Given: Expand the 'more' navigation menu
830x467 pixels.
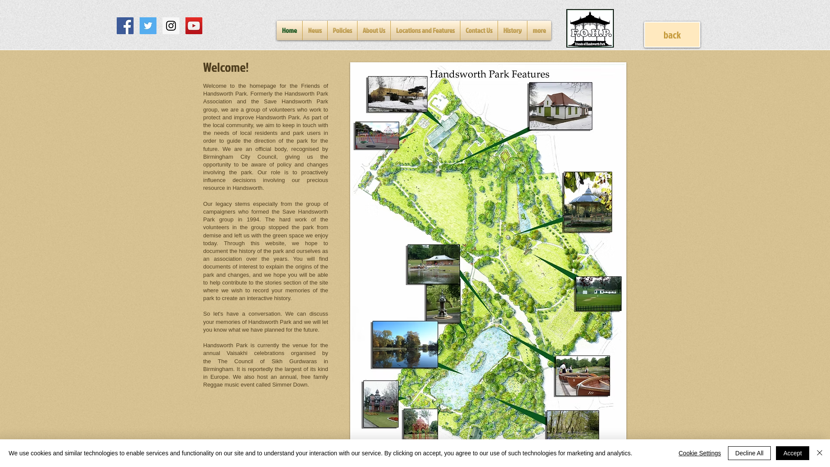Looking at the screenshot, I should [x=539, y=30].
